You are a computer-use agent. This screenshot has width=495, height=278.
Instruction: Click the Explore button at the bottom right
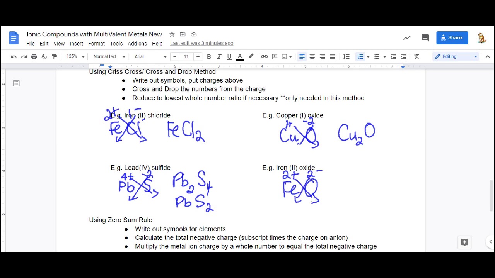coord(464,242)
